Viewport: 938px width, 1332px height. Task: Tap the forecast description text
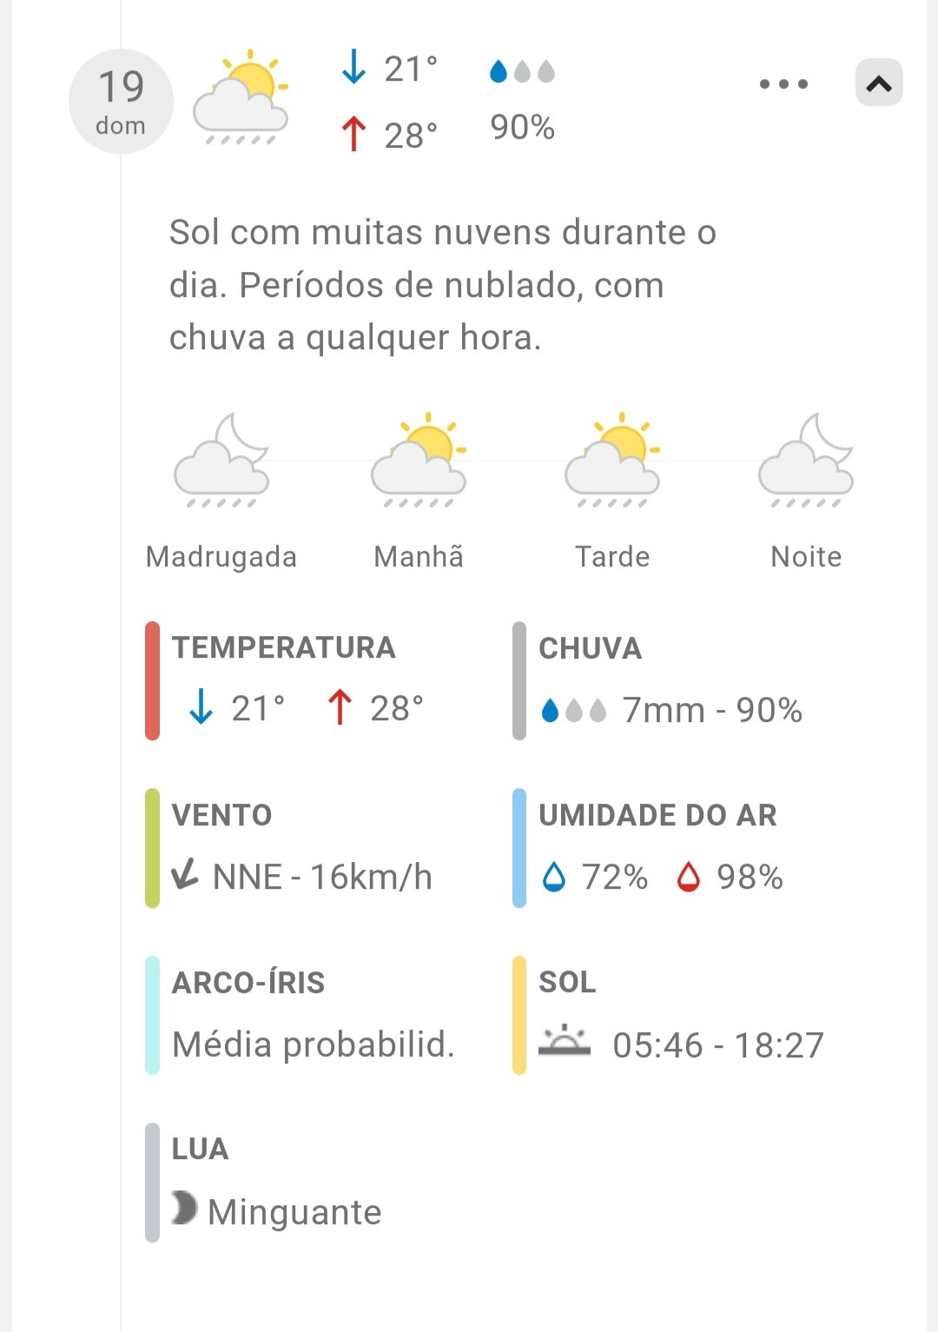442,285
